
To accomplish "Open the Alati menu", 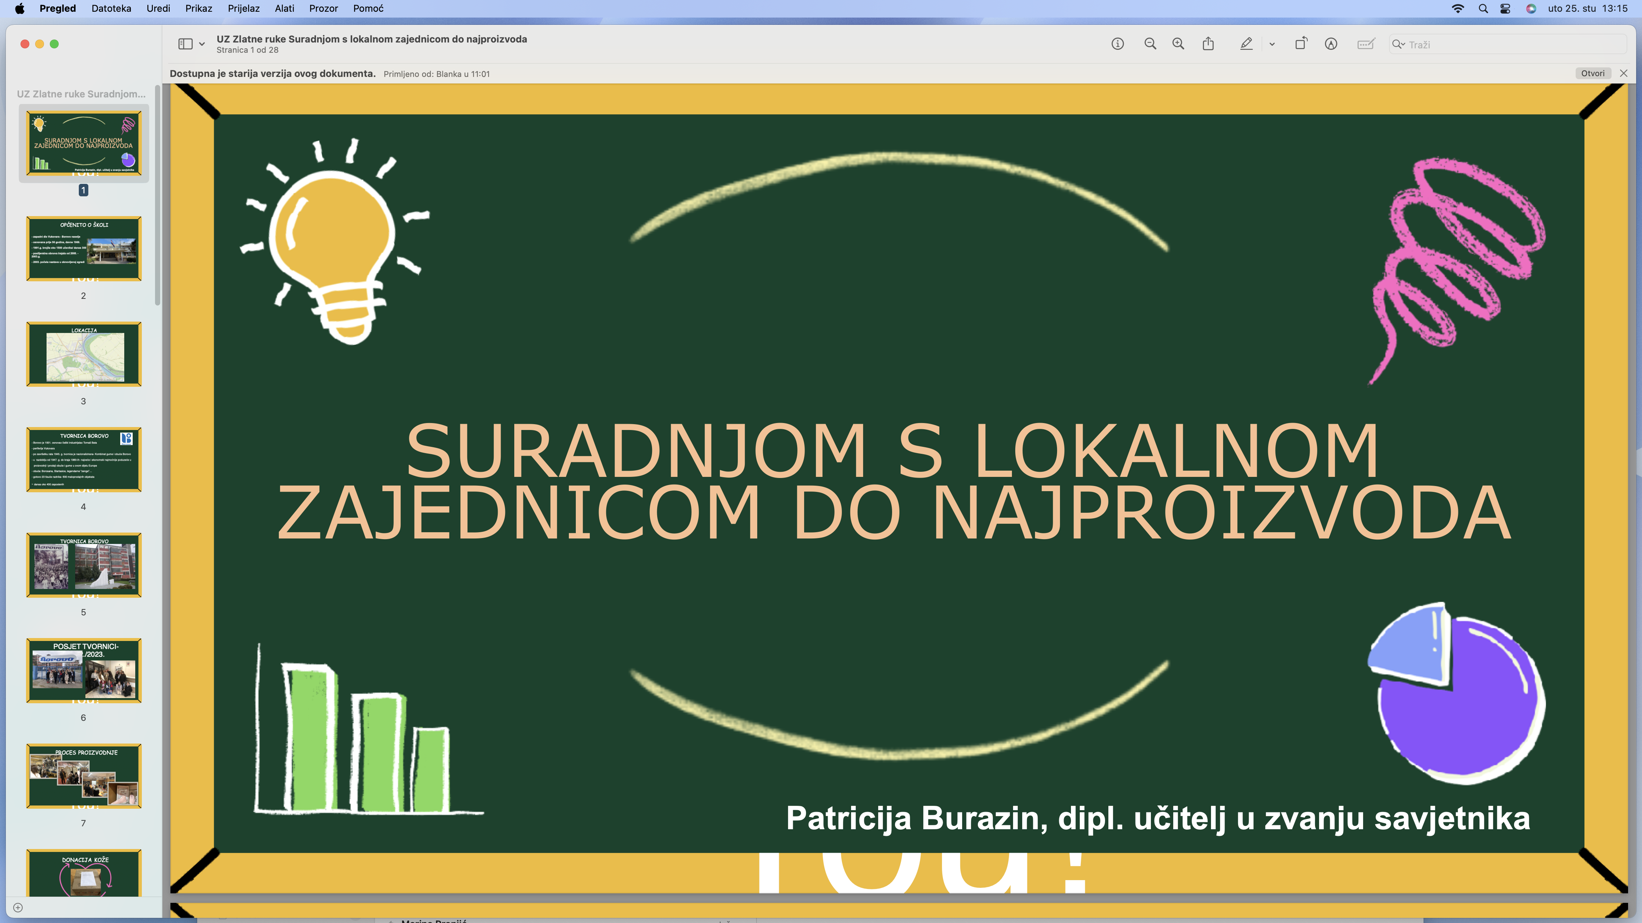I will 284,8.
